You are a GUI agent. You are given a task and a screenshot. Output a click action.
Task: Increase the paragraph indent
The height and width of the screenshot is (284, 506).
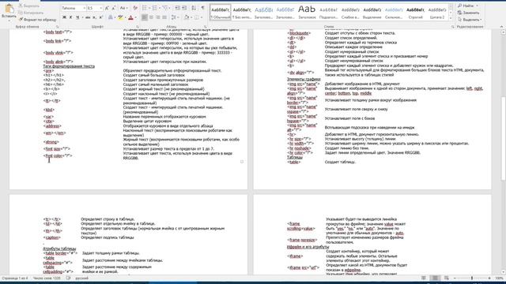click(x=184, y=8)
